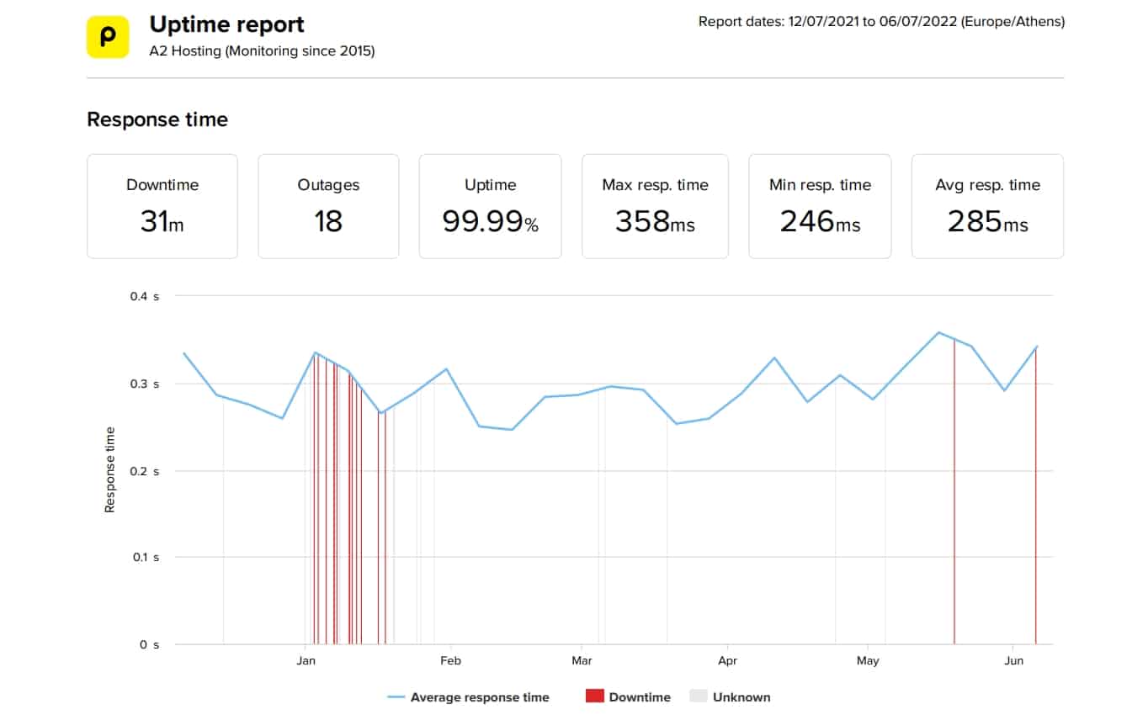The width and height of the screenshot is (1148, 715).
Task: Click the gray Unknown legend swatch
Action: tap(699, 696)
